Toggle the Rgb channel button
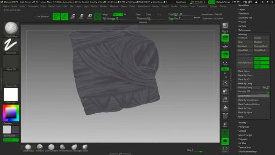Image resolution: width=275 pixels, height=155 pixels. click(x=118, y=14)
